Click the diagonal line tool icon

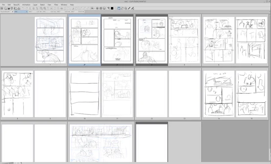(x=129, y=8)
